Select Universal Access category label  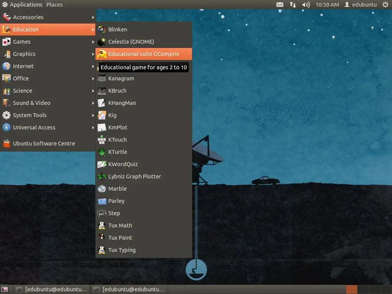[34, 127]
